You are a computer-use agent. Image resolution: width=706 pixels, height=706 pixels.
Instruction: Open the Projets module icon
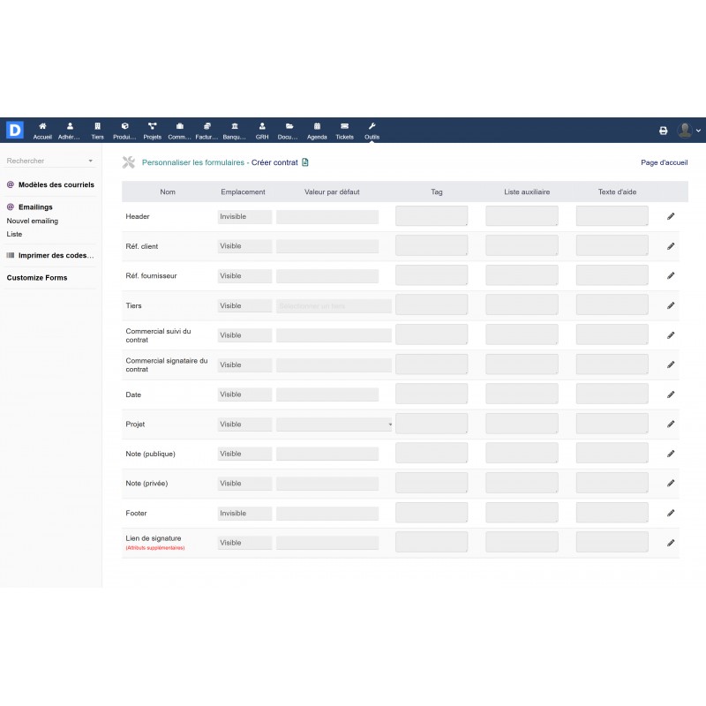point(152,129)
